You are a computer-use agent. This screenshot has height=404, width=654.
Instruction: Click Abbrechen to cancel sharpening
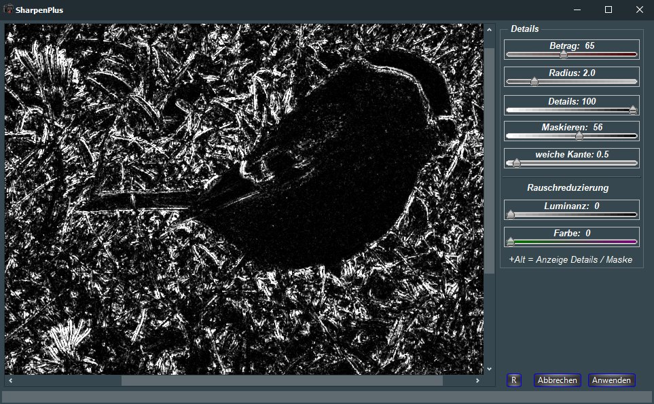(x=557, y=380)
